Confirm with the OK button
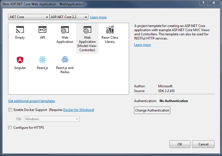 180,144
